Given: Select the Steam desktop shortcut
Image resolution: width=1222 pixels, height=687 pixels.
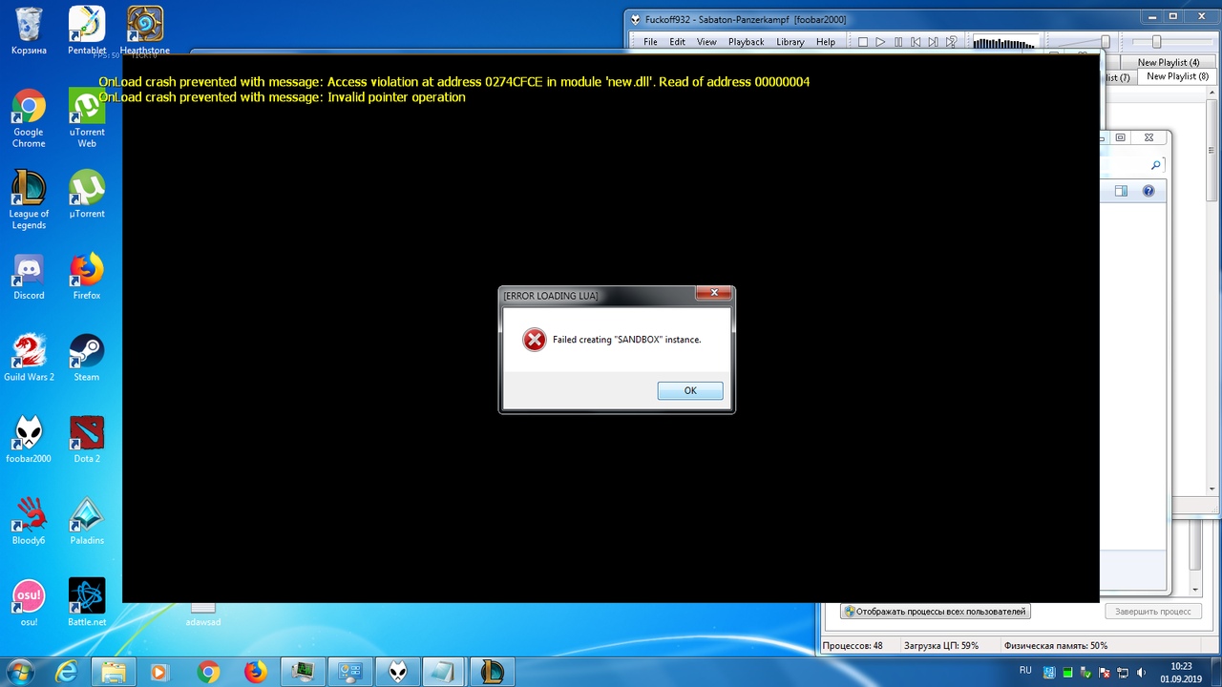Looking at the screenshot, I should (87, 357).
